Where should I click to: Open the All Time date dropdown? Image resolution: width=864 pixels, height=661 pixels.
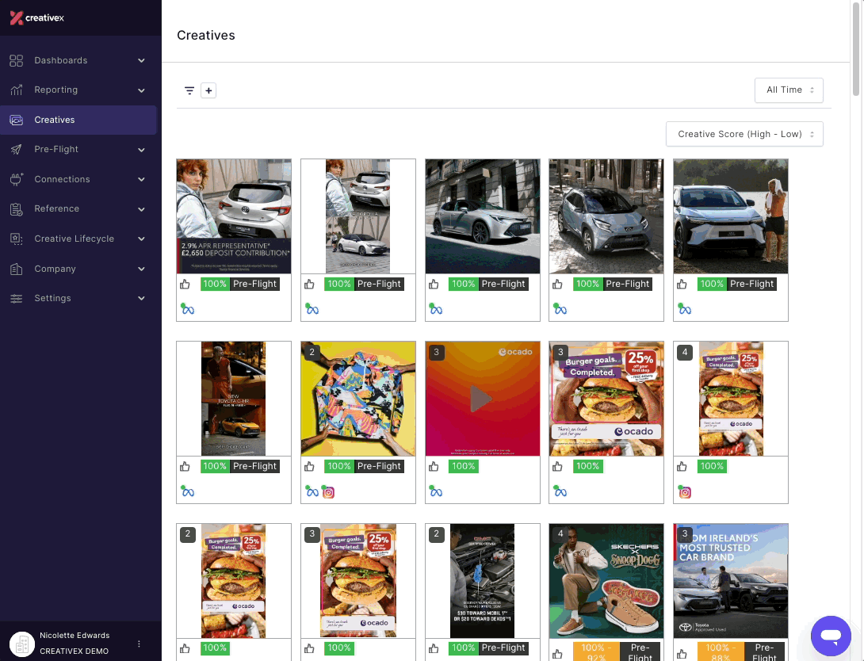click(789, 90)
